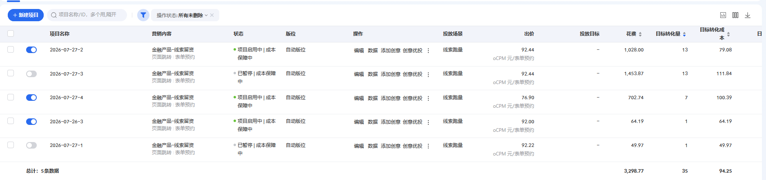Turn off the 2026-07-27-2 switch
The width and height of the screenshot is (766, 180).
click(x=31, y=50)
